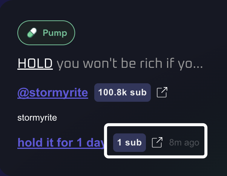Click the purple @stormyrite handle
This screenshot has height=176, width=227.
pyautogui.click(x=53, y=93)
